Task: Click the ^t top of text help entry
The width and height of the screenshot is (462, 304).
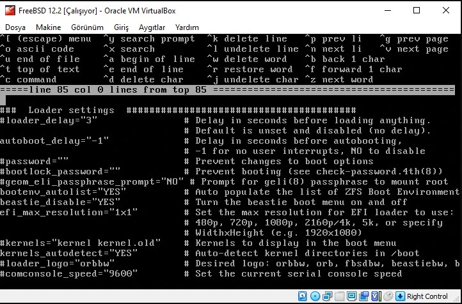Action: 40,70
